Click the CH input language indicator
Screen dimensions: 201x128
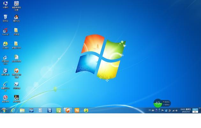tap(149, 110)
